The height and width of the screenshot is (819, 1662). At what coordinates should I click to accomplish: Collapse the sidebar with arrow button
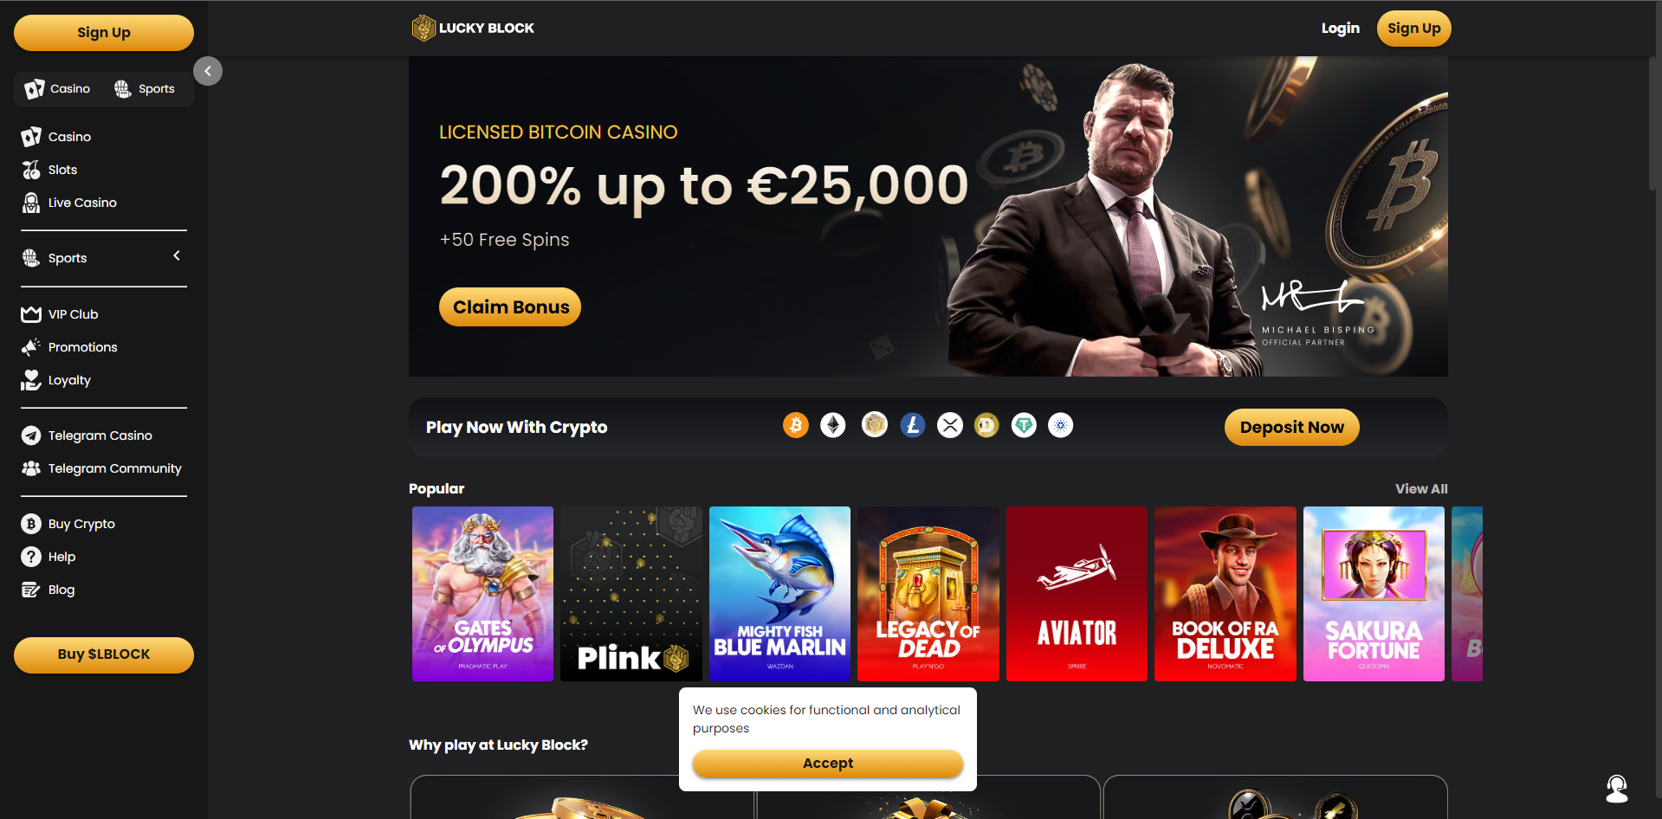[x=208, y=71]
